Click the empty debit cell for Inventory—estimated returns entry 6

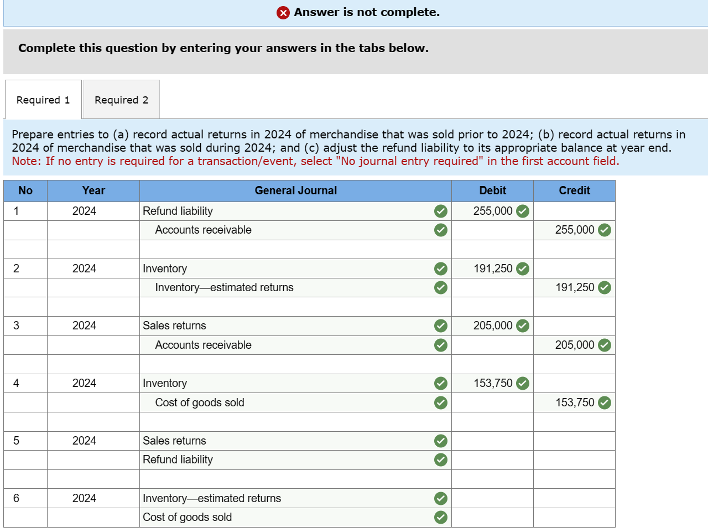pyautogui.click(x=492, y=498)
